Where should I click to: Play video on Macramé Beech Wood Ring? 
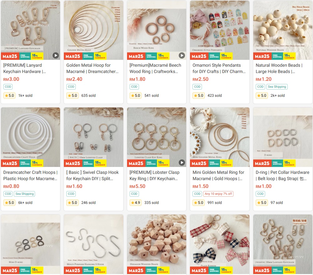[182, 55]
